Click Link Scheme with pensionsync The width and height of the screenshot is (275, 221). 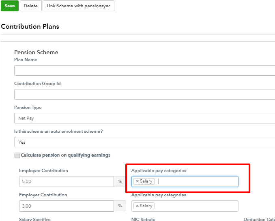(x=78, y=6)
